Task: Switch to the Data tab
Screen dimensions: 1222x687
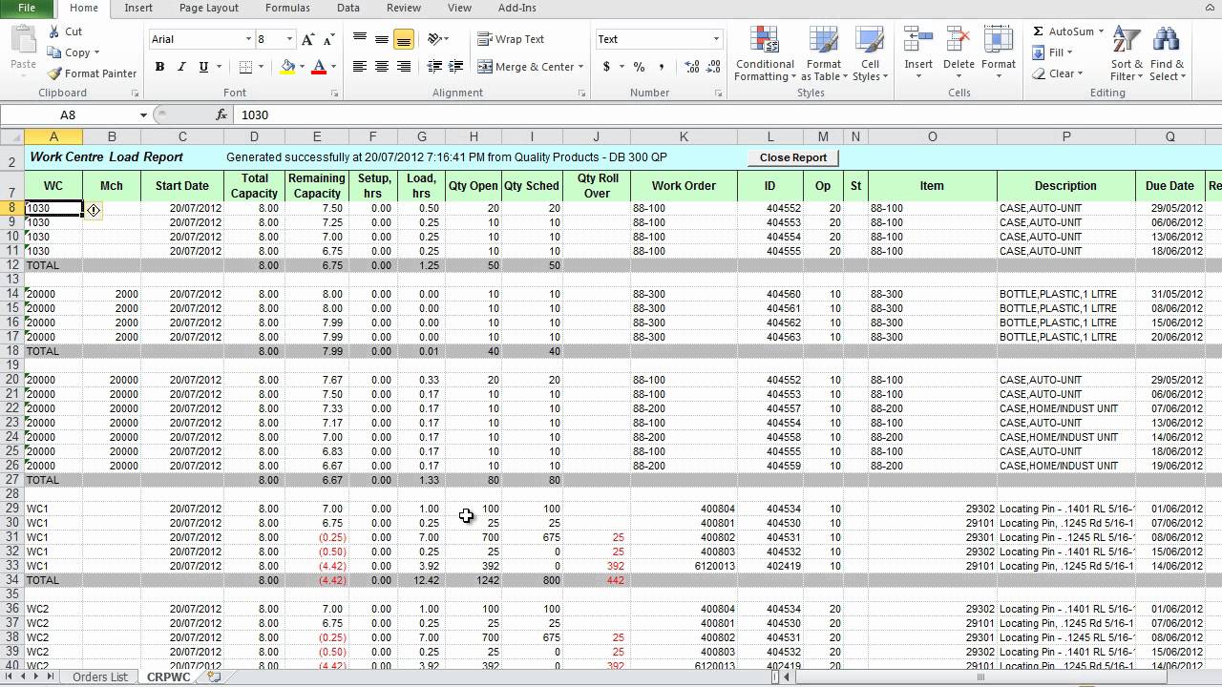Action: pos(348,8)
